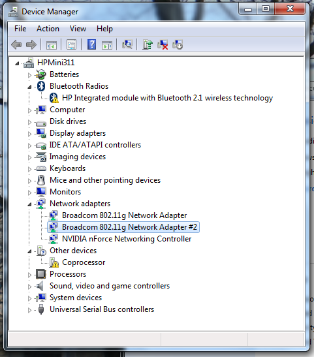314x357 pixels.
Task: Expand the Imaging devices node
Action: (x=29, y=157)
